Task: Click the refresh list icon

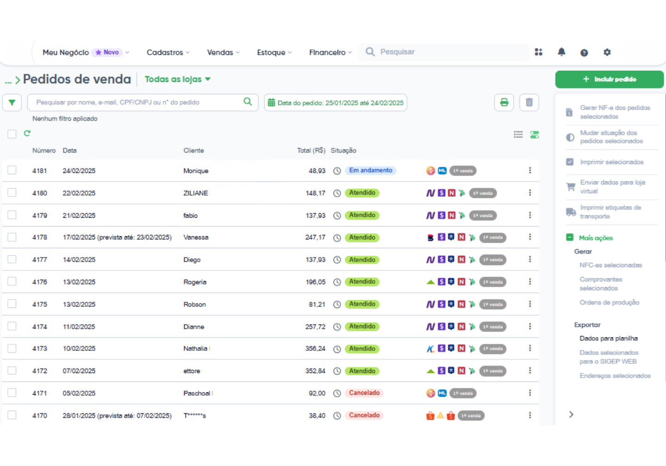Action: click(x=27, y=134)
